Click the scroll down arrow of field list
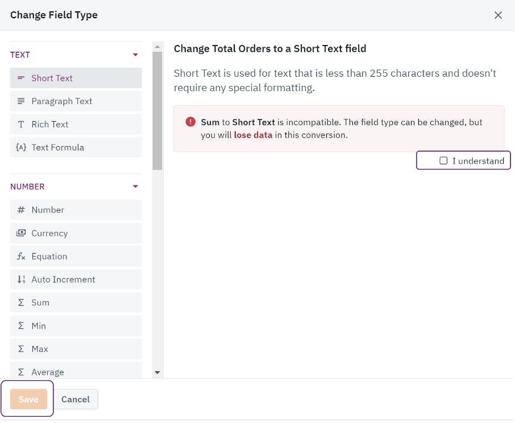The width and height of the screenshot is (515, 423). click(x=157, y=372)
